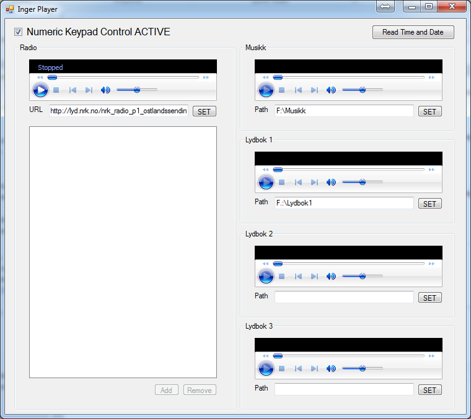Viewport: 471px width, 419px height.
Task: Rewind the Lydbok 2 player
Action: [x=265, y=264]
